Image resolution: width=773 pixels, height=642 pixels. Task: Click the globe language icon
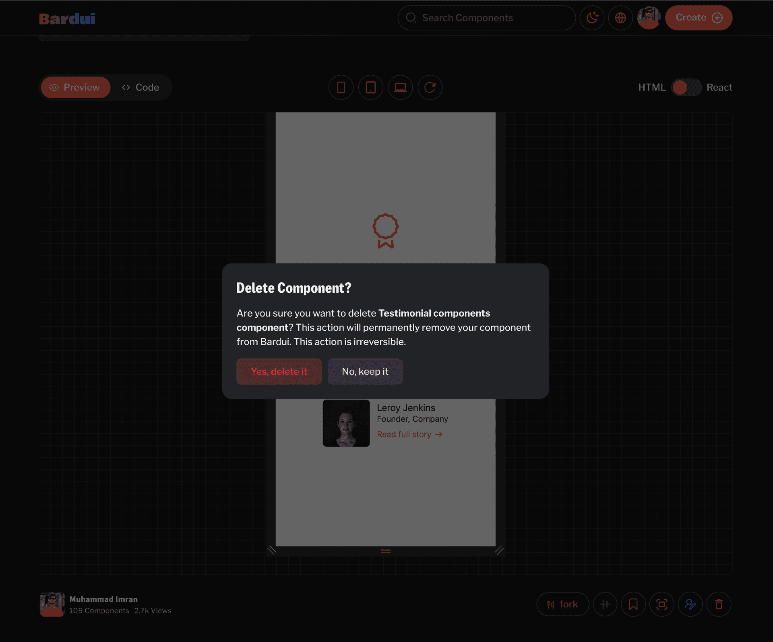[620, 18]
